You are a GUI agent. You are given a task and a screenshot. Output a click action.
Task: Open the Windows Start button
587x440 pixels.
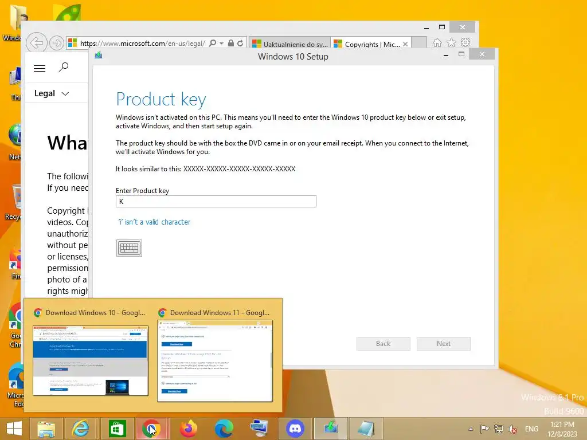click(x=14, y=429)
